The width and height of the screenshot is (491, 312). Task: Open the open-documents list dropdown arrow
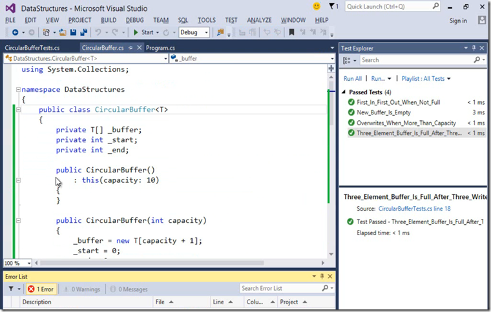tap(332, 48)
